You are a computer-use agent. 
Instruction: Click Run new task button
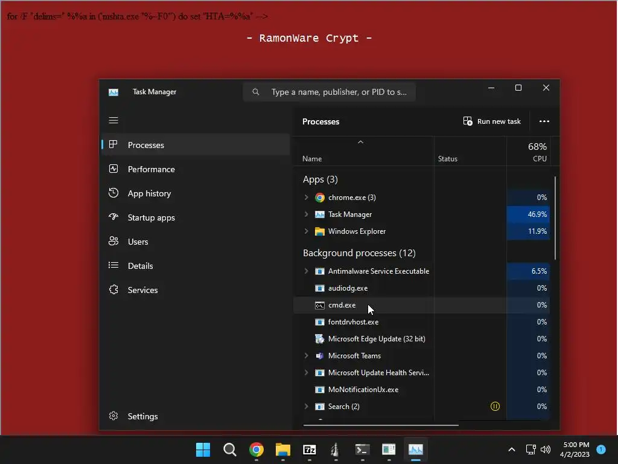point(492,121)
